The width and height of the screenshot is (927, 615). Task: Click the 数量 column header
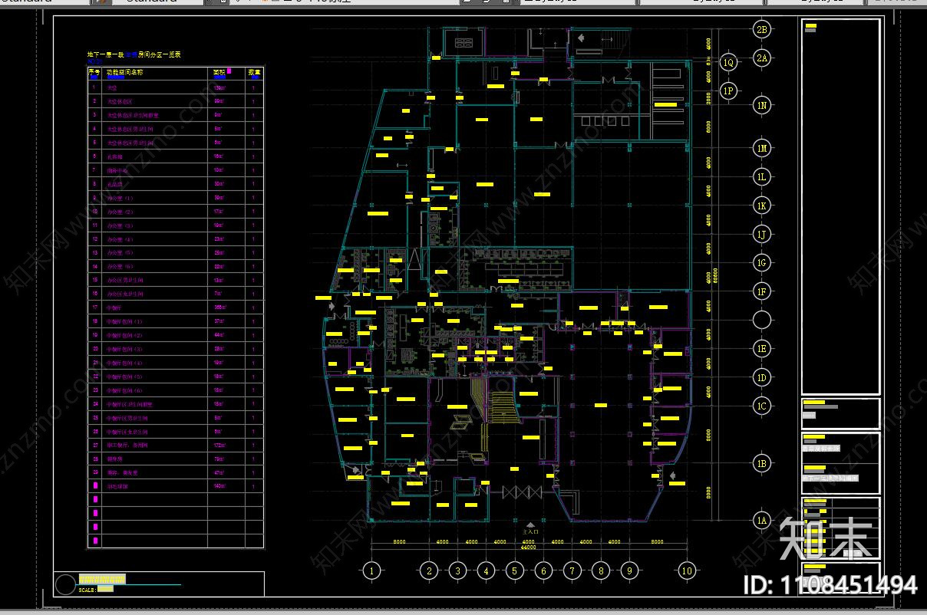click(x=255, y=73)
